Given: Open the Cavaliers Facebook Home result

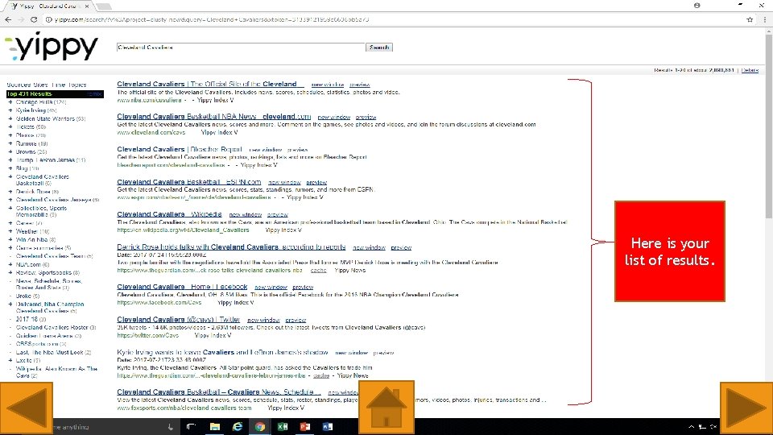Looking at the screenshot, I should coord(182,286).
